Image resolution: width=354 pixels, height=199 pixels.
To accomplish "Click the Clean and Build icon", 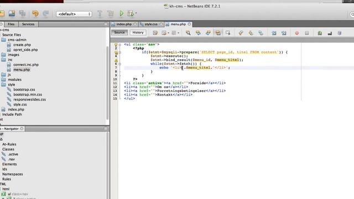I will point(111,14).
